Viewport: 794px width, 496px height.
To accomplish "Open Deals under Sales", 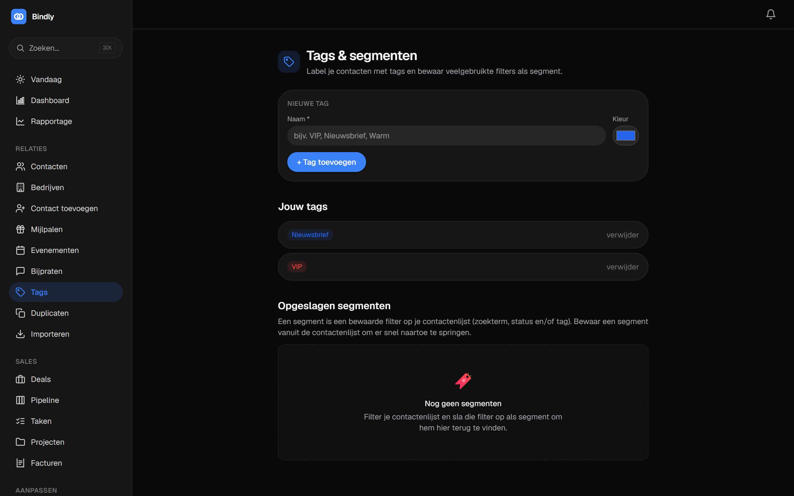I will 66,379.
